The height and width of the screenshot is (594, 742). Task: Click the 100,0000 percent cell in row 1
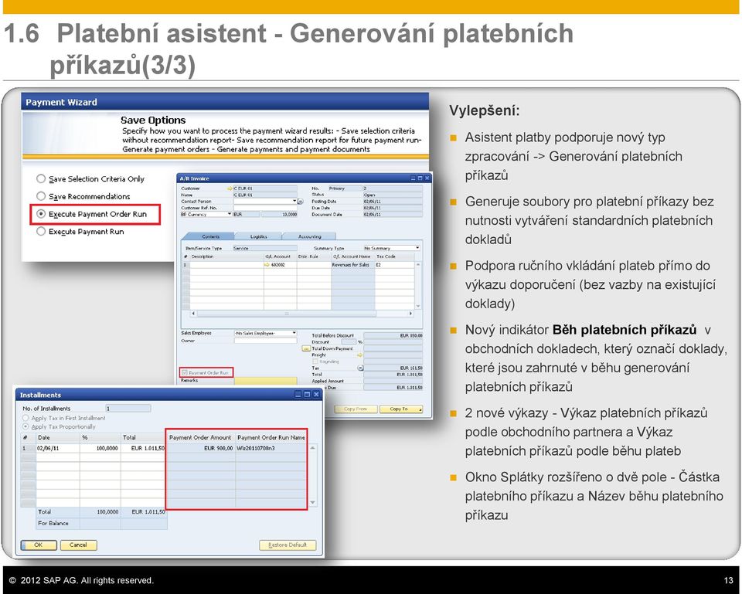point(100,448)
